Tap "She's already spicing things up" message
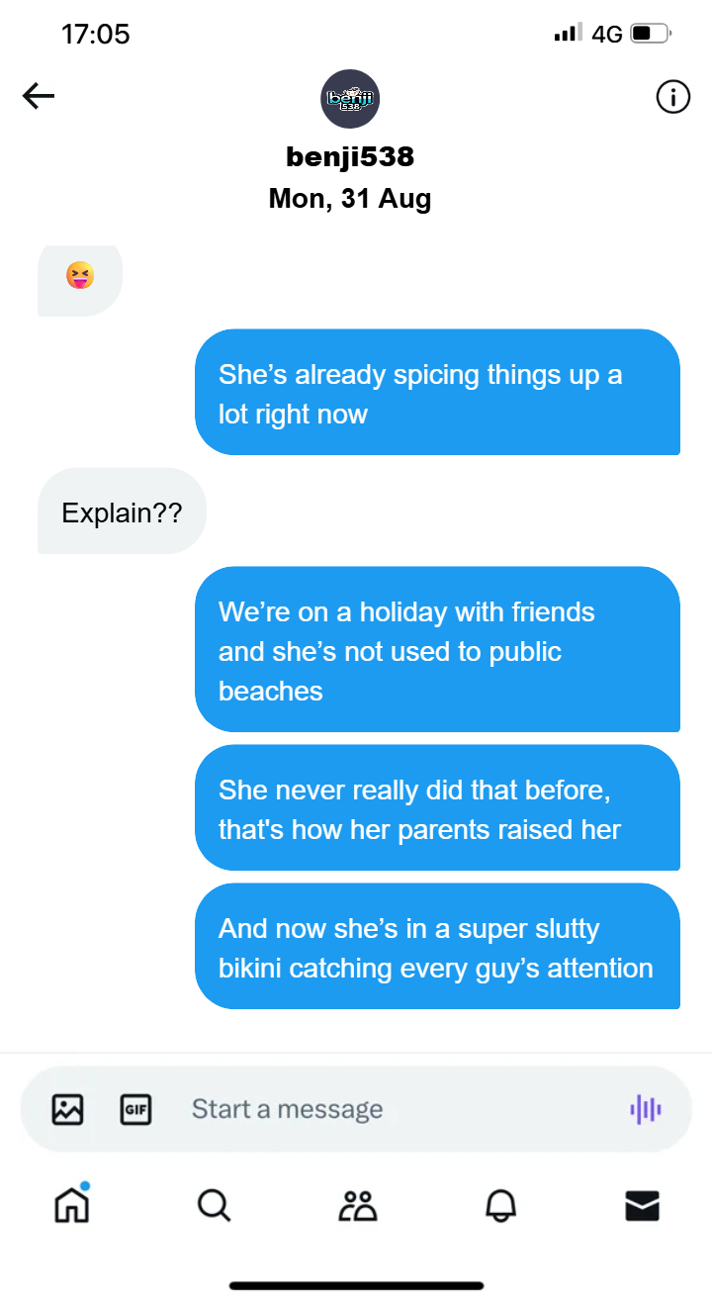The height and width of the screenshot is (1304, 712). [437, 392]
